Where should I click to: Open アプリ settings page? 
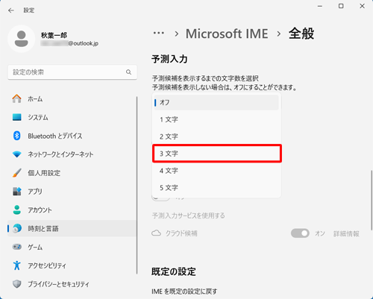click(x=72, y=191)
